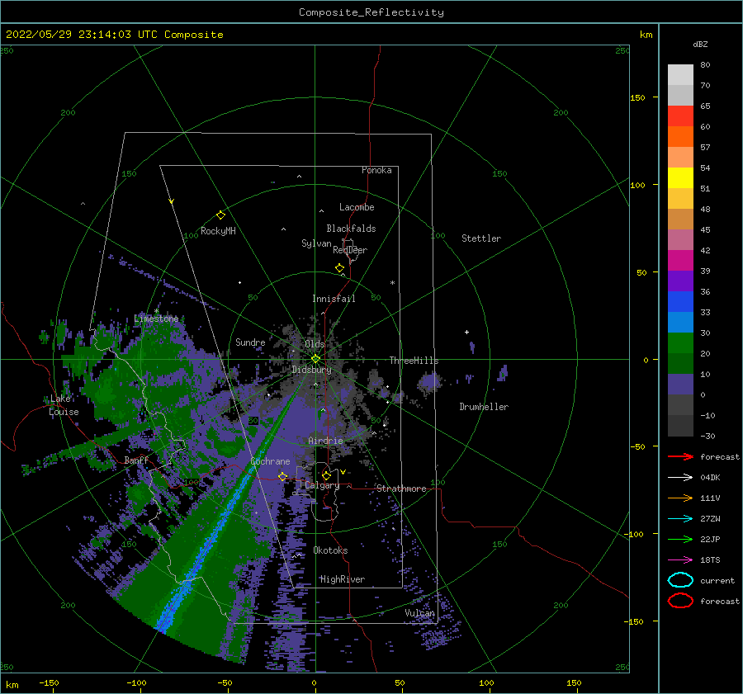Click the Lake Louise label
This screenshot has width=743, height=694.
[x=64, y=405]
